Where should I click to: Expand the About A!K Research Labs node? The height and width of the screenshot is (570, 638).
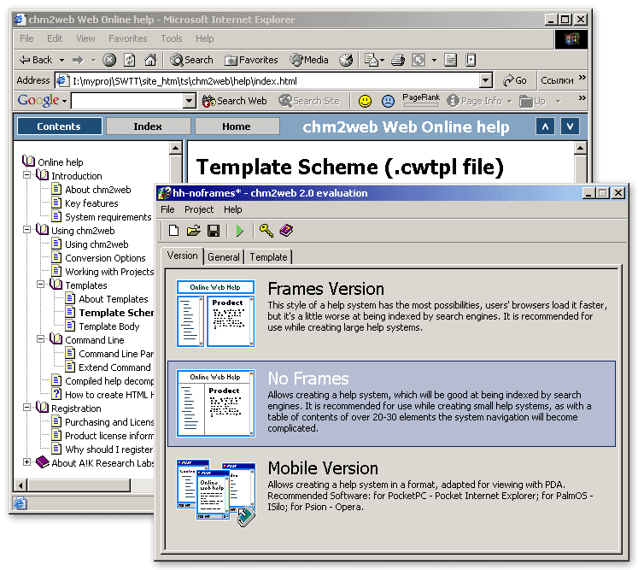[26, 462]
